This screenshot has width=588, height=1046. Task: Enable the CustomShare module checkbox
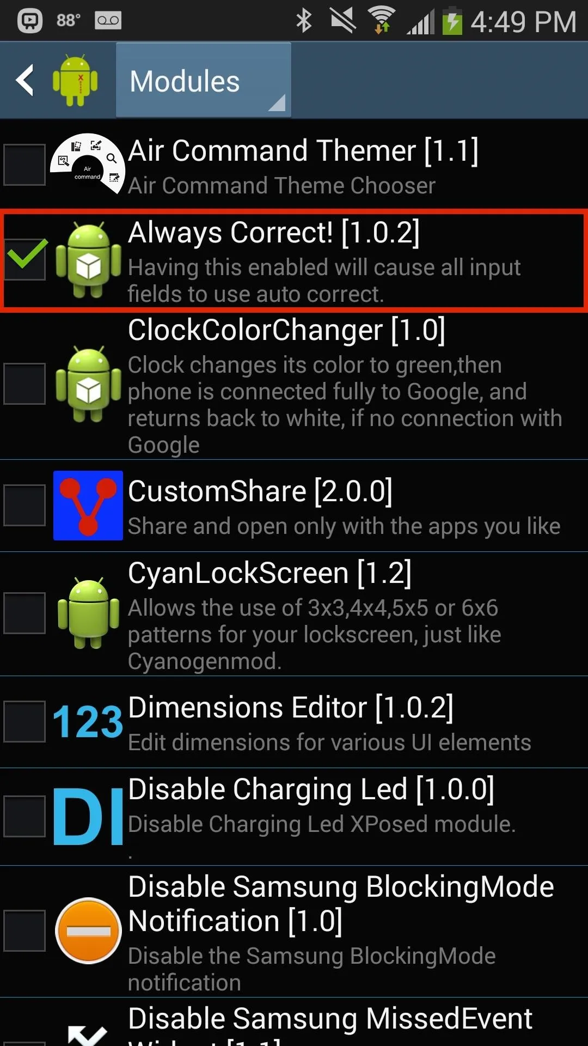[x=24, y=505]
